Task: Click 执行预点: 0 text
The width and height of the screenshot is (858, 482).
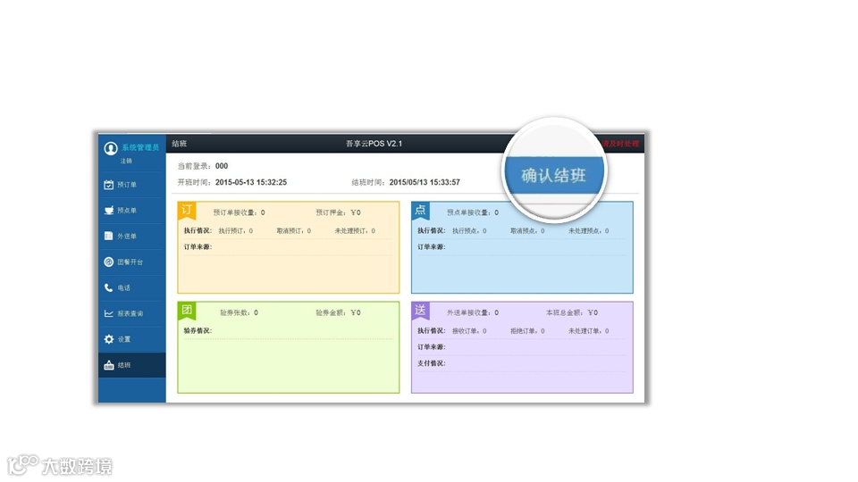Action: tap(469, 231)
